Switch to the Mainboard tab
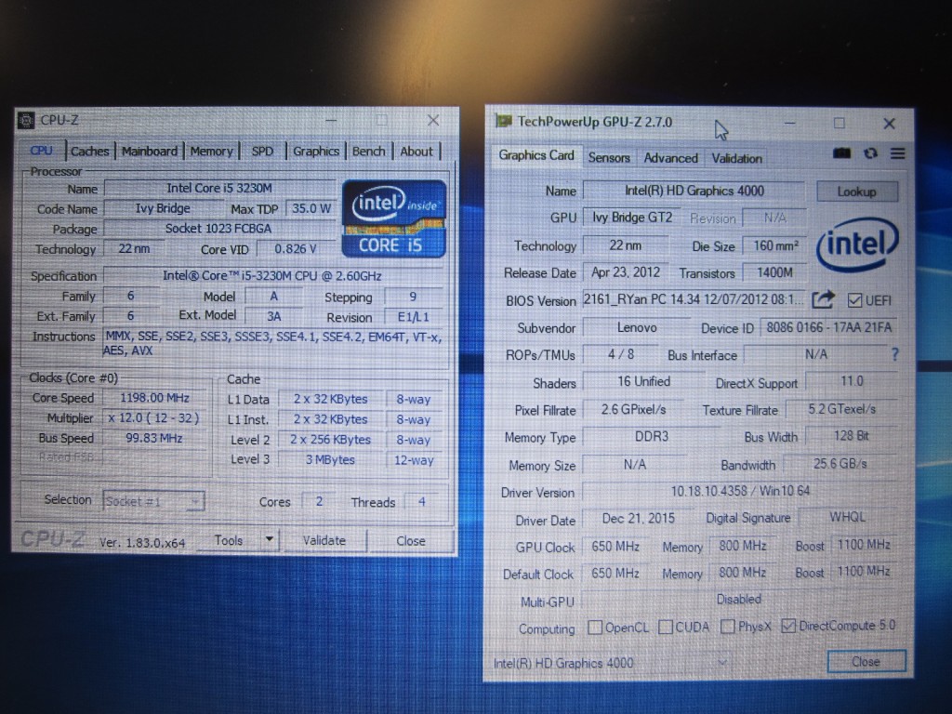 coord(150,152)
